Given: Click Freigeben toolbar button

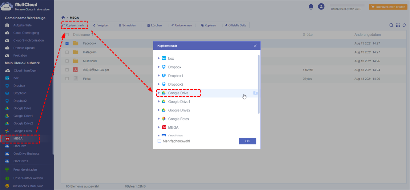Looking at the screenshot, I should click(x=101, y=25).
